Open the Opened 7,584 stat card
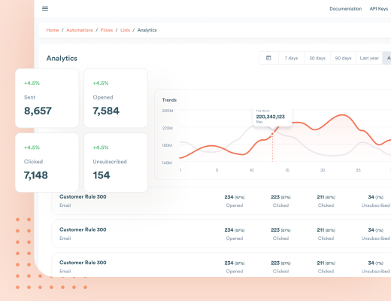The height and width of the screenshot is (301, 391). pyautogui.click(x=116, y=99)
